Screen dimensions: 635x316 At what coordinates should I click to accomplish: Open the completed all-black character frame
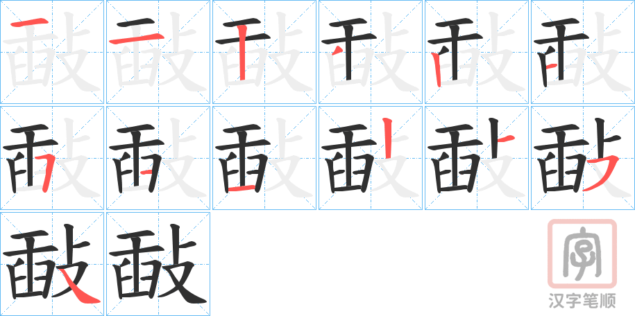coord(158,264)
